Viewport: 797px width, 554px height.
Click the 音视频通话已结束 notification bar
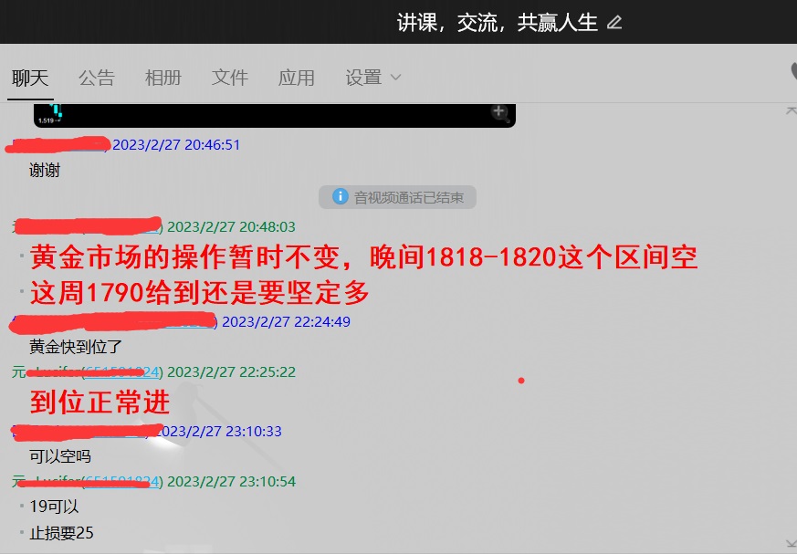(397, 197)
